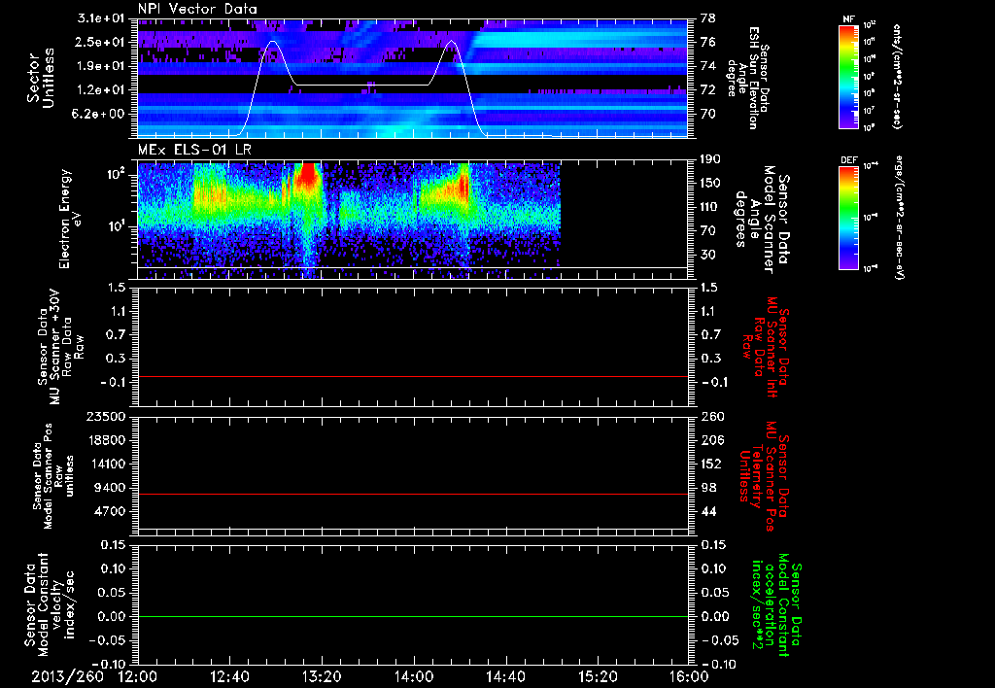Screen dimensions: 995x688
Task: Click the '13:20' time axis label
Action: (322, 676)
